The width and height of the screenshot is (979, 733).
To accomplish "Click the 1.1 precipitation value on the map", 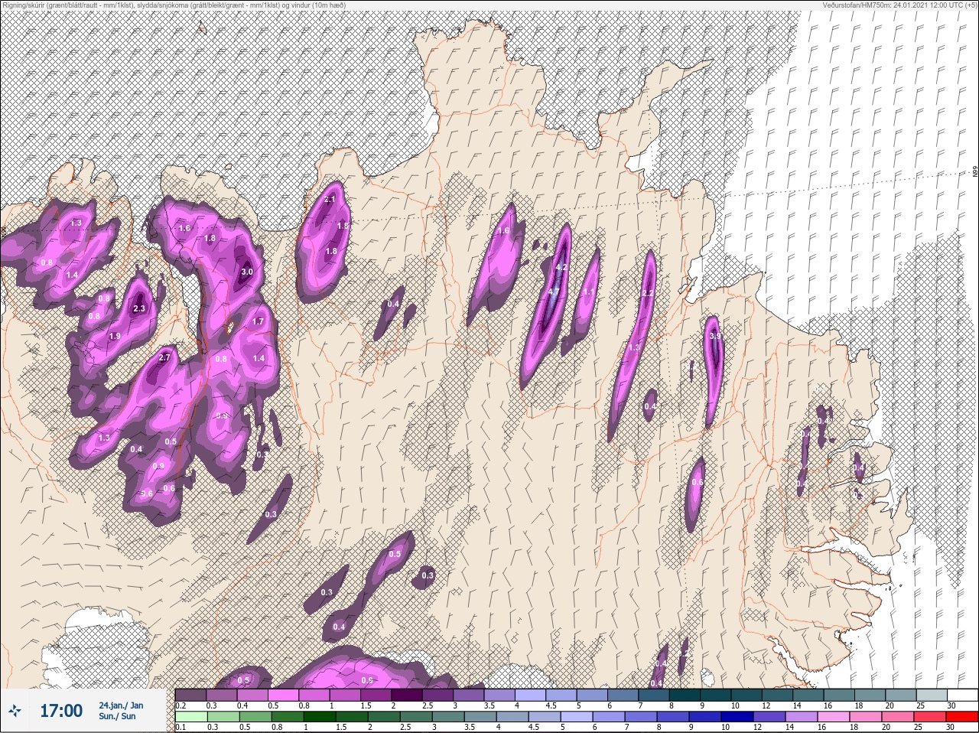I will click(x=589, y=292).
